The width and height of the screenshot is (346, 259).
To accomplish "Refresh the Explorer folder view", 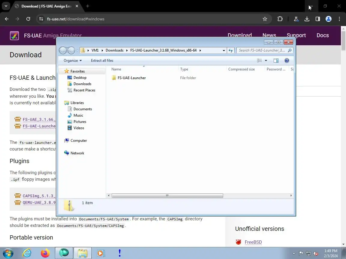I will [x=231, y=50].
